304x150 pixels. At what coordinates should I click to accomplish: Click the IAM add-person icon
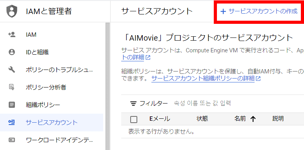tap(12, 34)
